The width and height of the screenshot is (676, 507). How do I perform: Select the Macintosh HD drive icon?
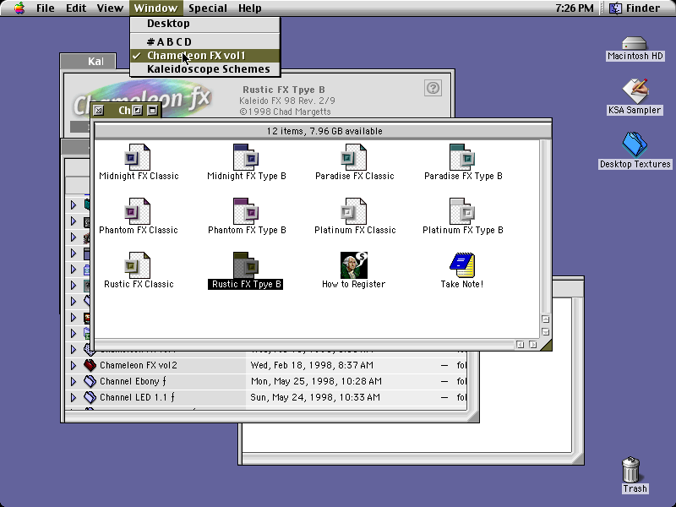635,44
